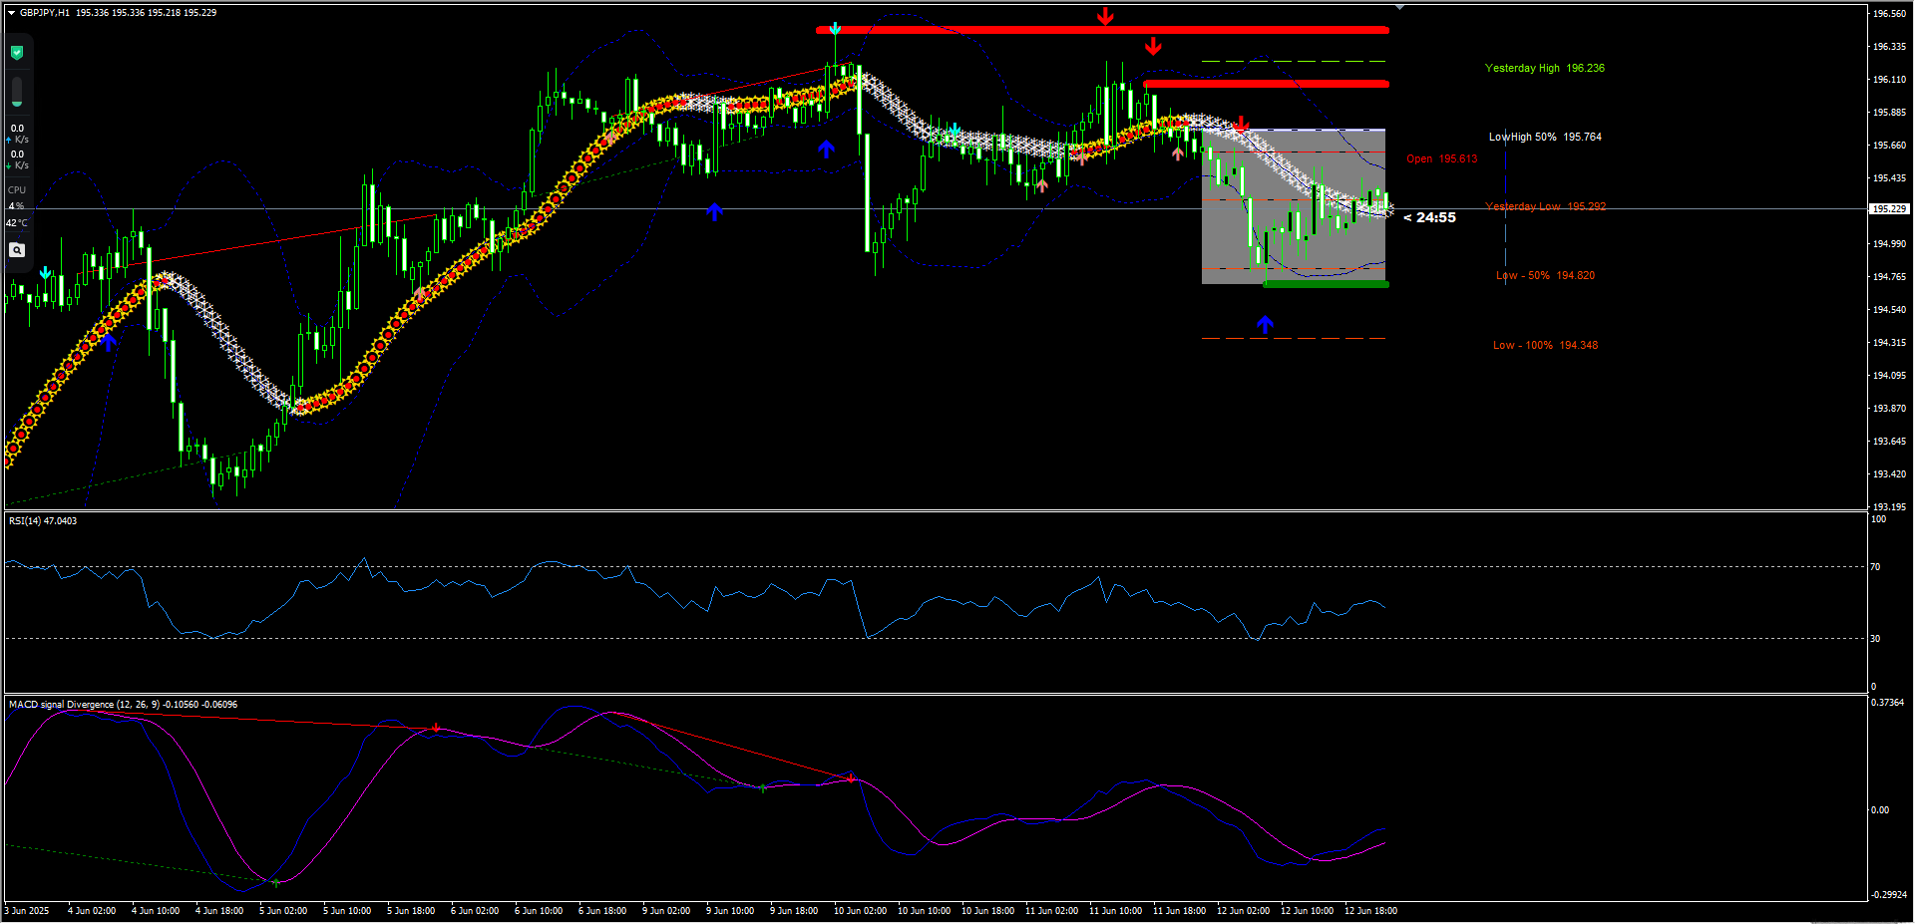Screen dimensions: 1915x924
Task: Select the green support bar on the chart
Action: 1326,284
